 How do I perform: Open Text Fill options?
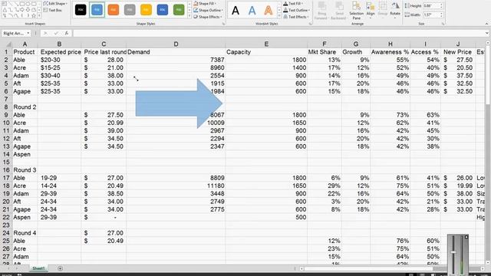click(293, 3)
